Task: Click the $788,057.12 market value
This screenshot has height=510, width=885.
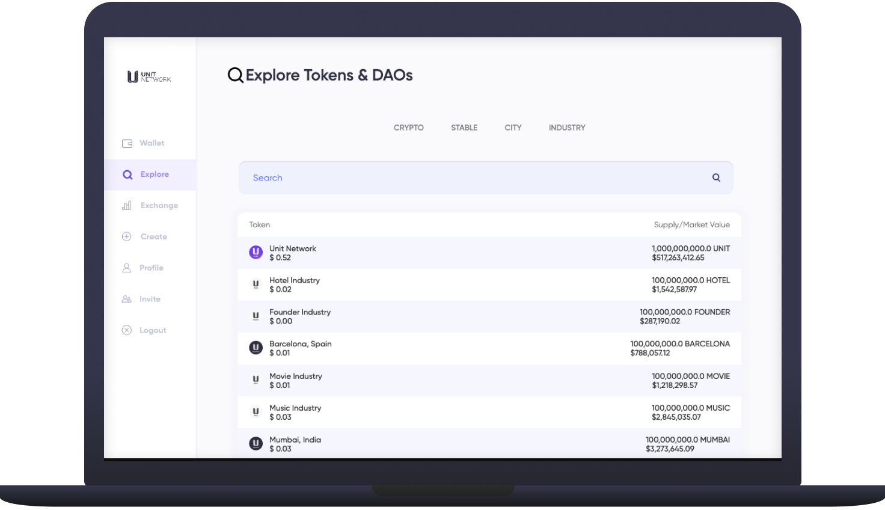Action: (650, 353)
